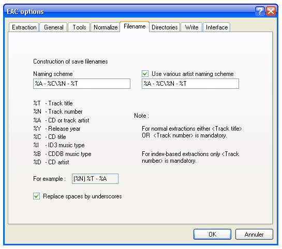
Task: Click the index-based extractions note text
Action: pos(190,157)
